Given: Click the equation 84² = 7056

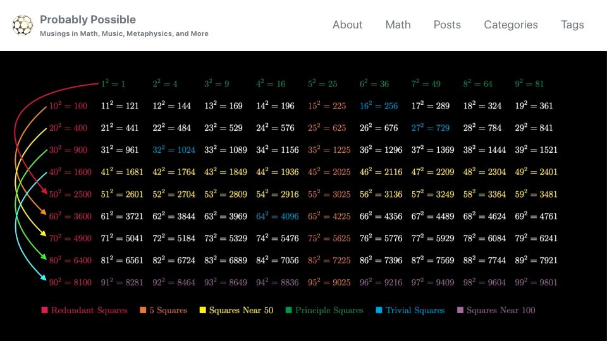Looking at the screenshot, I should click(278, 260).
